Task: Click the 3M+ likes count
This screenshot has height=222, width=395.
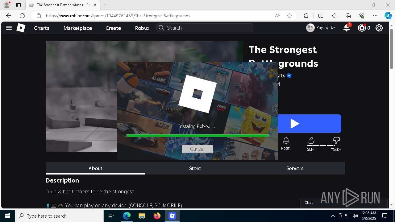Action: point(310,150)
